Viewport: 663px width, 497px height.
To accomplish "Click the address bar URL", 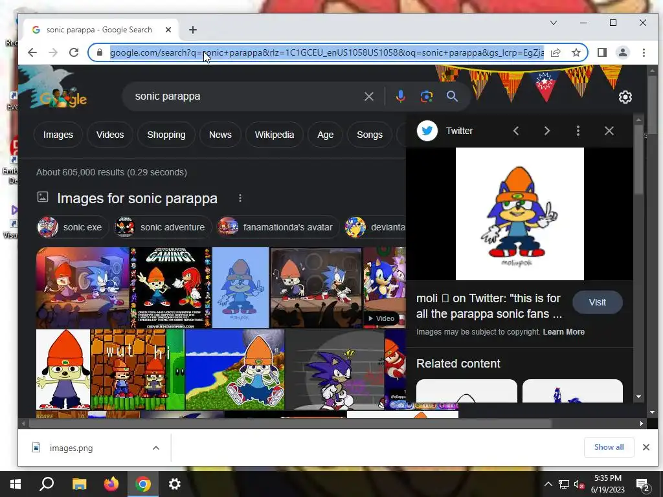I will pyautogui.click(x=326, y=52).
